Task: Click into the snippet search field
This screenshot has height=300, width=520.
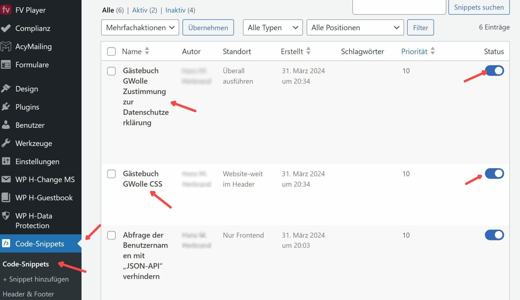Action: [399, 7]
